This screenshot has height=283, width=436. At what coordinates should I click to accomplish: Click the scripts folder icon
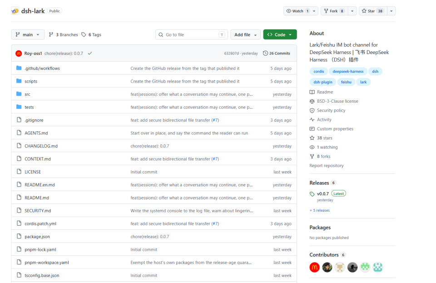click(19, 81)
